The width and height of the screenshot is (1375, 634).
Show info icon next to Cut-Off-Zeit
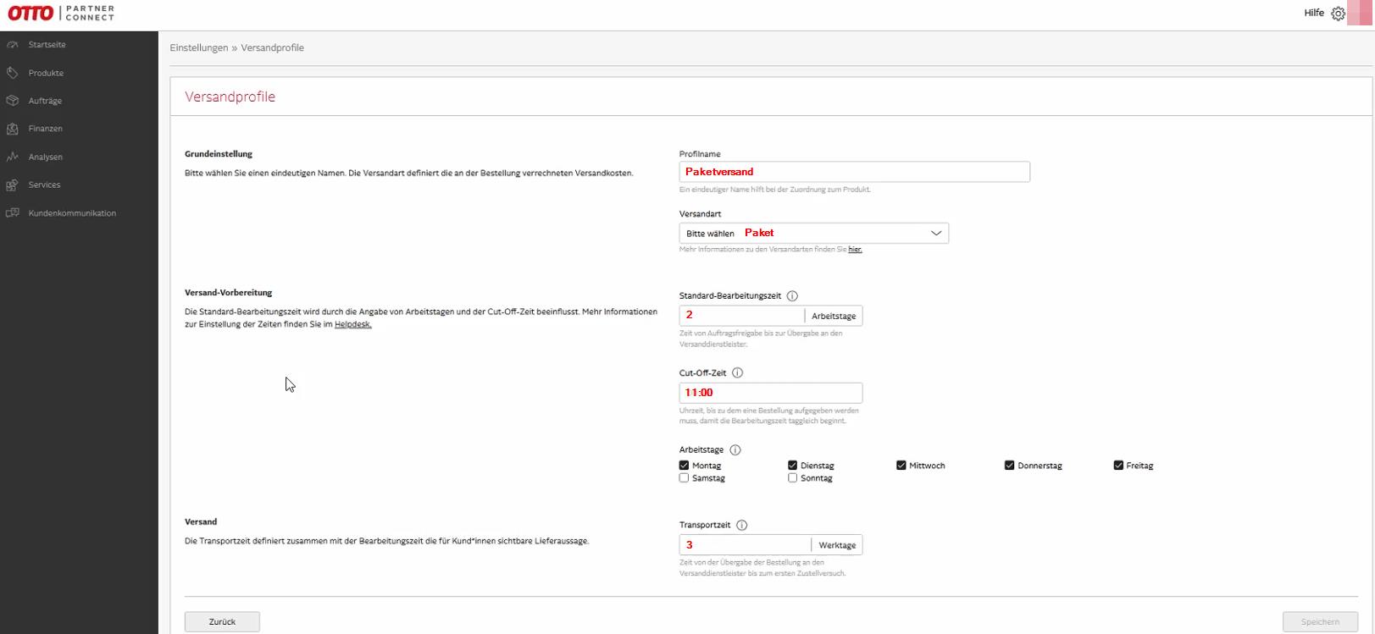pos(737,373)
